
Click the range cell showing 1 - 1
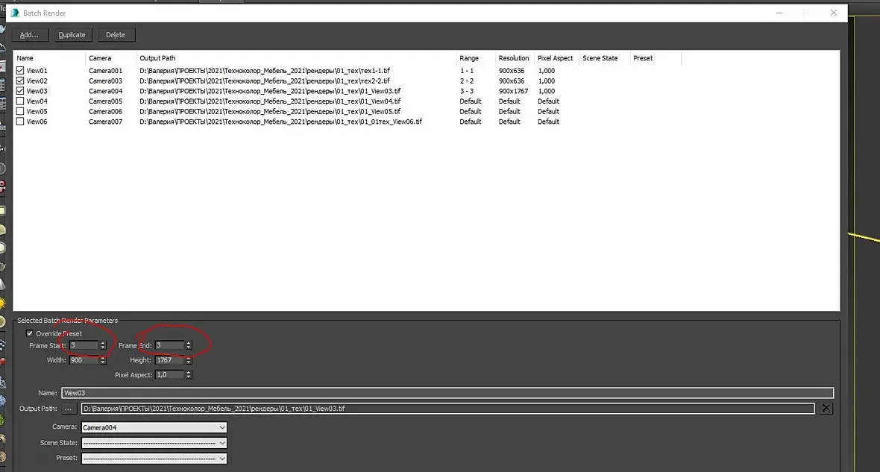click(x=467, y=71)
